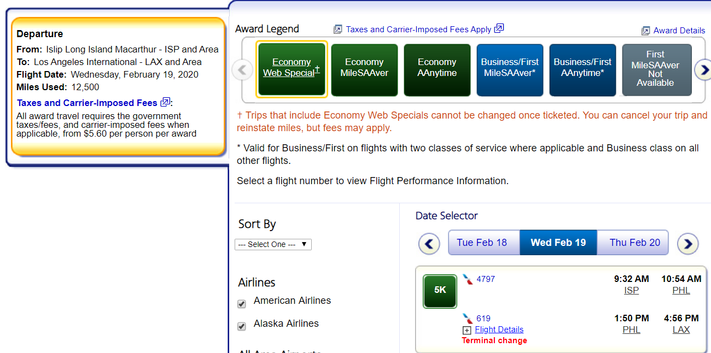Open flight number 4797 link
This screenshot has width=711, height=353.
[486, 279]
